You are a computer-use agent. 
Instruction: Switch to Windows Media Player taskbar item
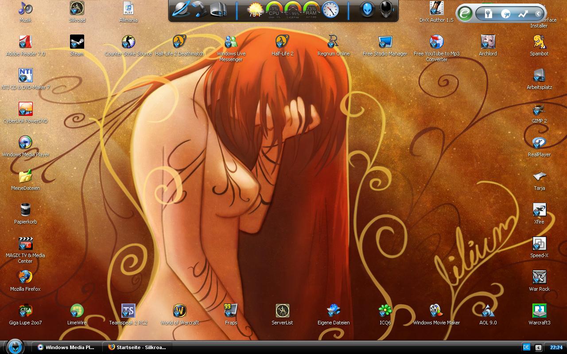66,347
